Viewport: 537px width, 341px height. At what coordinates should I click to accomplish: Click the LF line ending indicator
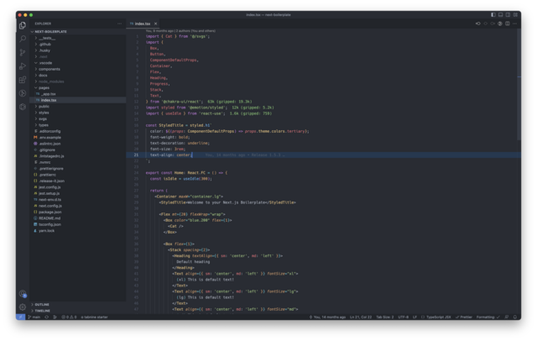[x=414, y=317]
